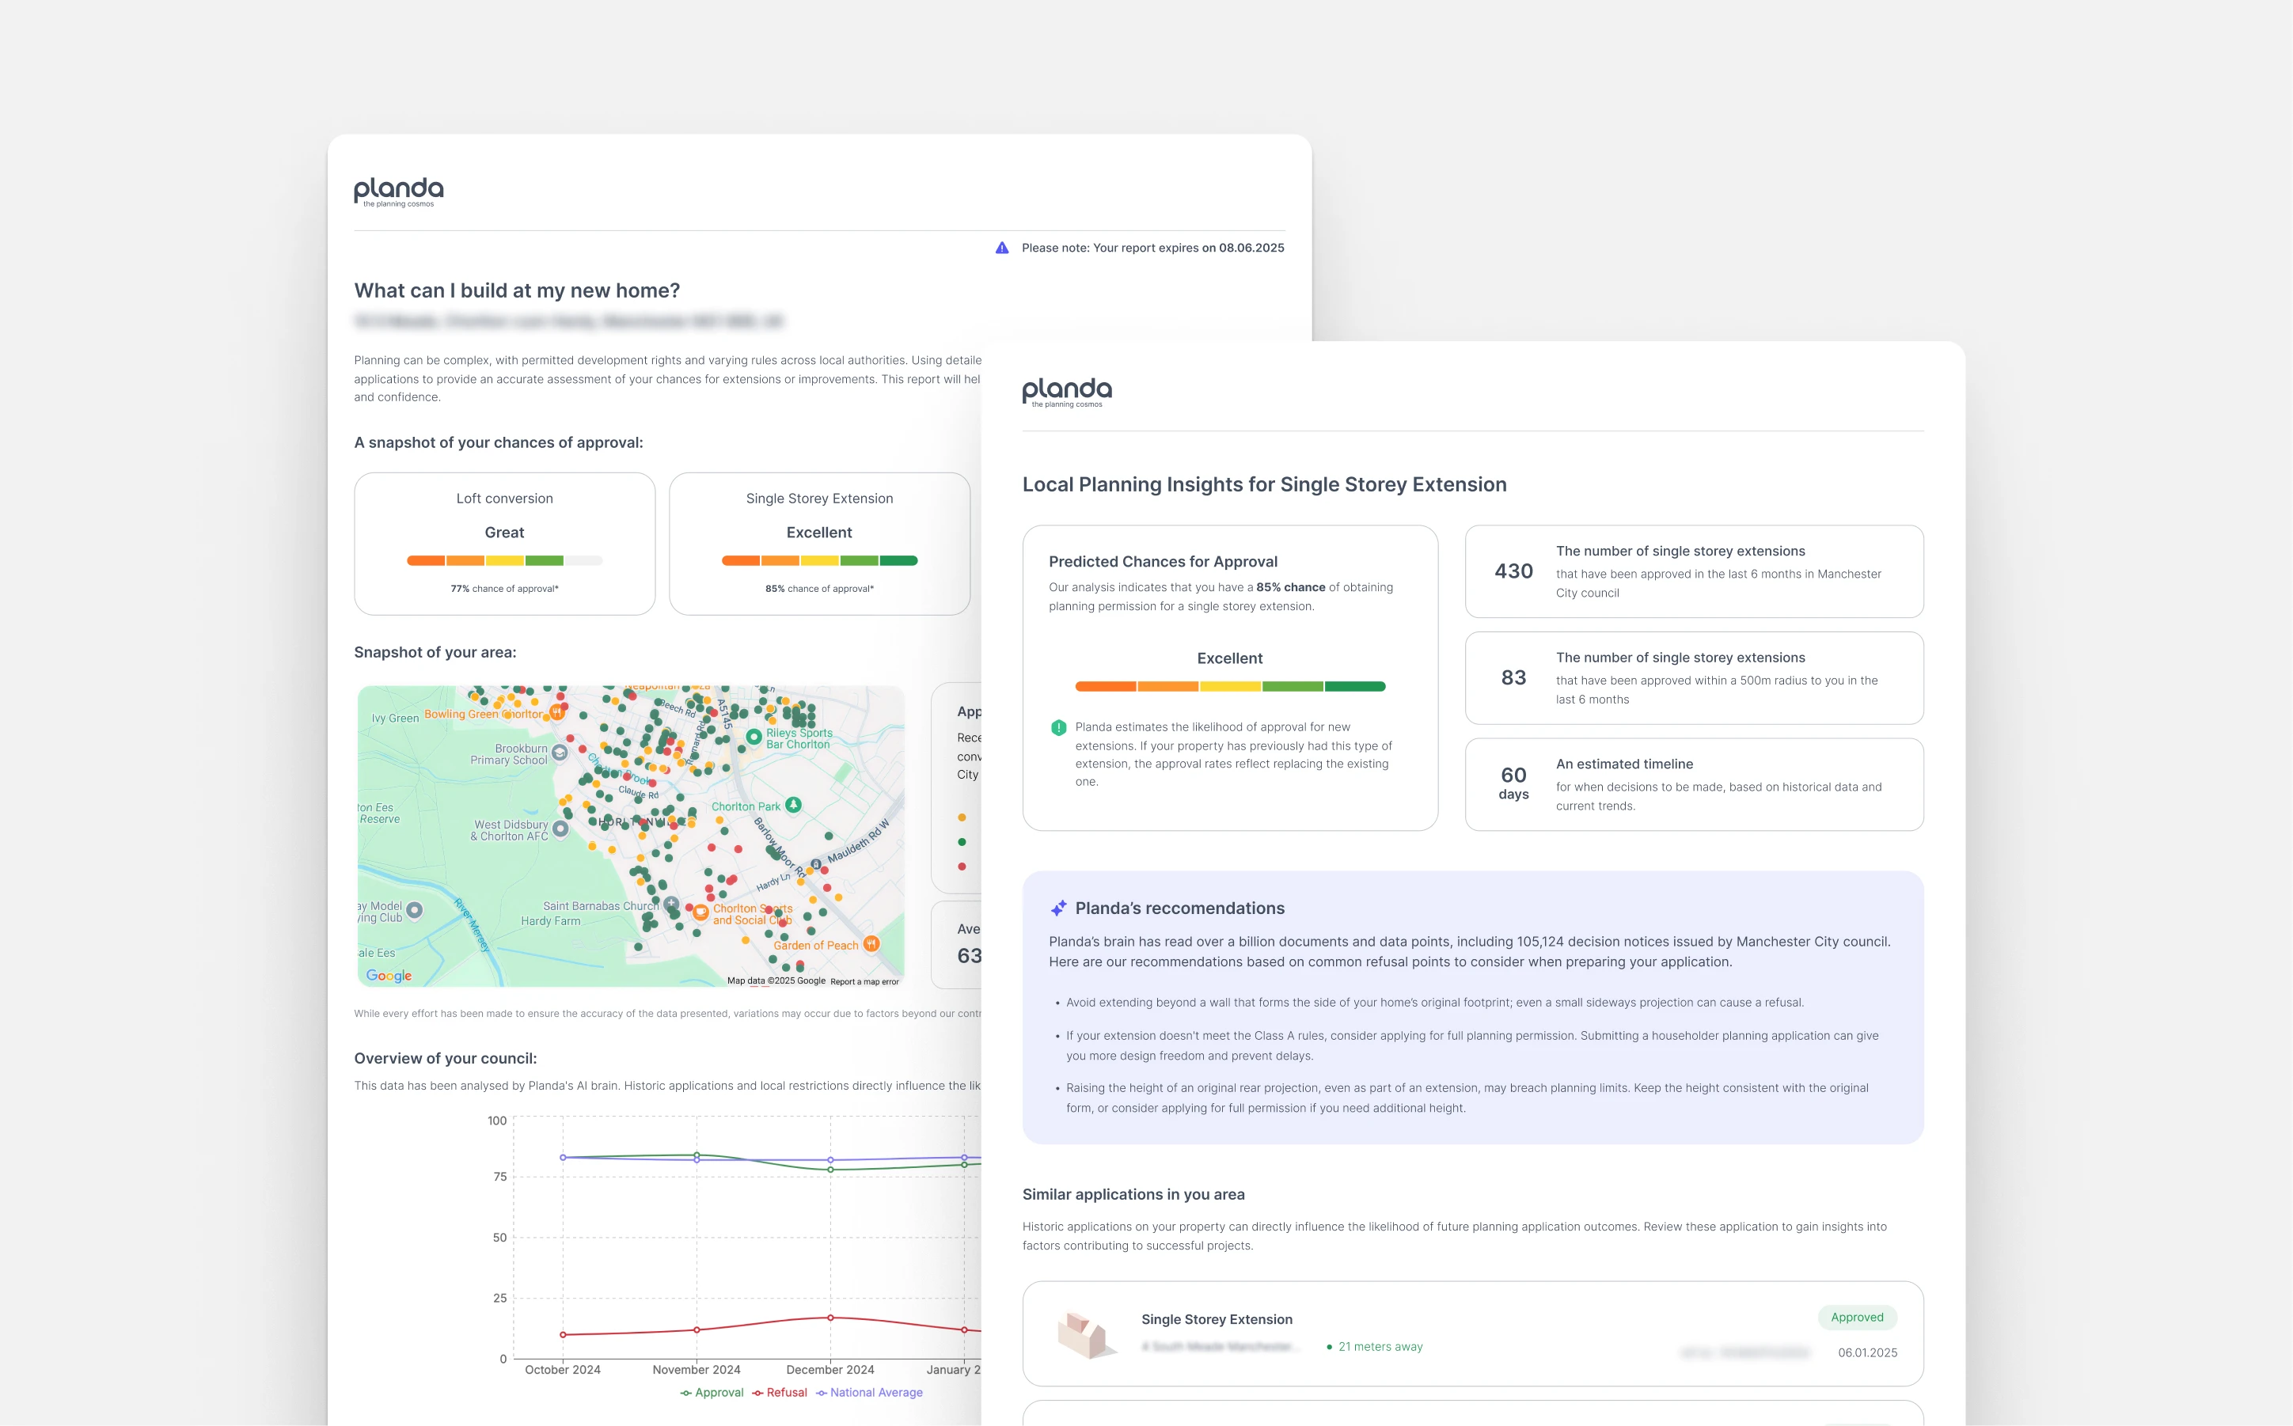
Task: Click the sparkle icon beside Planda's recommendations
Action: 1058,908
